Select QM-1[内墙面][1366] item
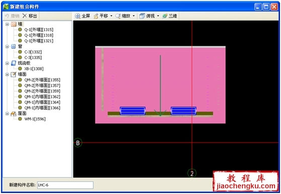Image resolution: width=281 pixels, height=194 pixels. [x=42, y=108]
